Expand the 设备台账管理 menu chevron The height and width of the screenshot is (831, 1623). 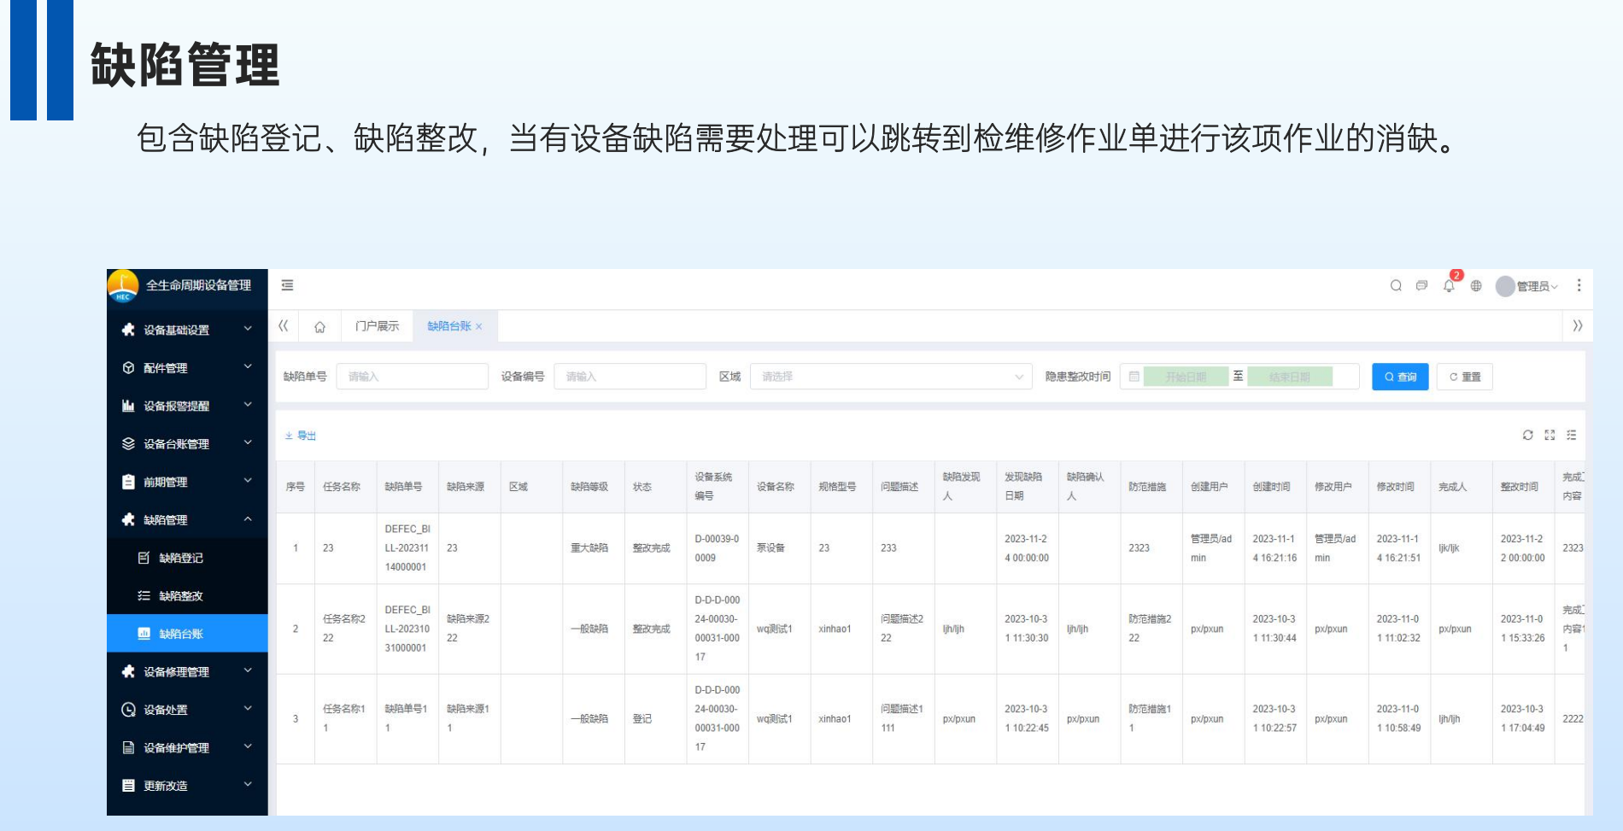[248, 443]
